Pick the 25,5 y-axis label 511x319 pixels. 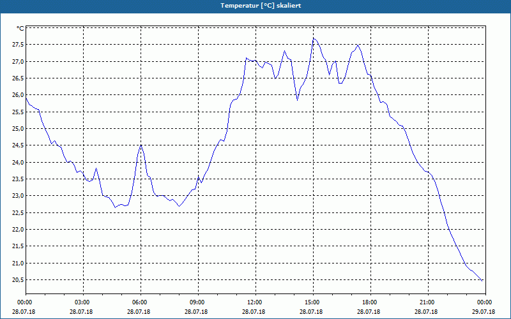(x=18, y=112)
